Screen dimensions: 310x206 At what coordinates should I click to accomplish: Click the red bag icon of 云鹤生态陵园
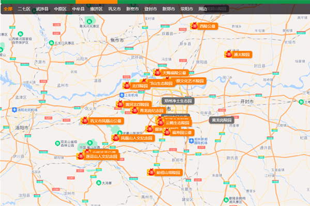[x=160, y=123]
